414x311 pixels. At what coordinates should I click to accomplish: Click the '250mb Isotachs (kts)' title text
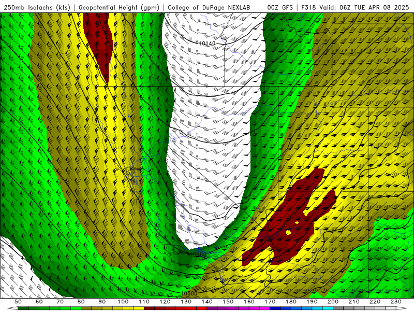pyautogui.click(x=37, y=7)
